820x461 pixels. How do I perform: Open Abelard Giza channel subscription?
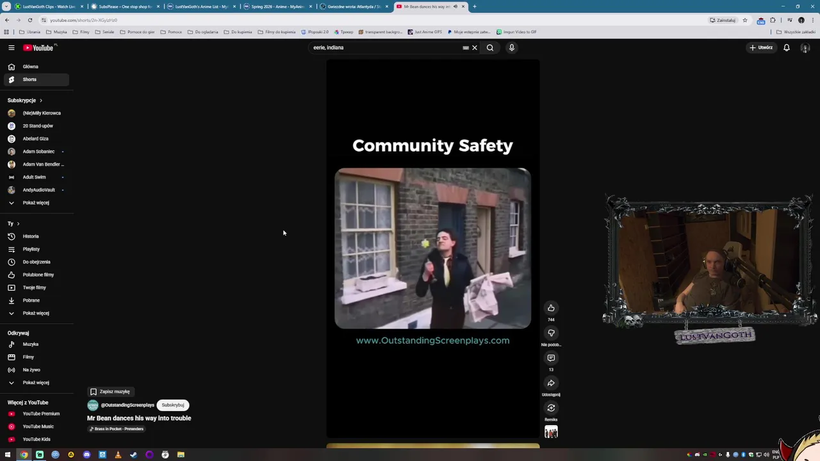[37, 138]
